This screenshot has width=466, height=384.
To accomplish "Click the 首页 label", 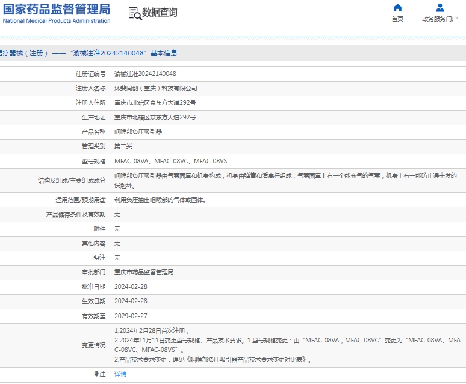I will click(x=397, y=19).
